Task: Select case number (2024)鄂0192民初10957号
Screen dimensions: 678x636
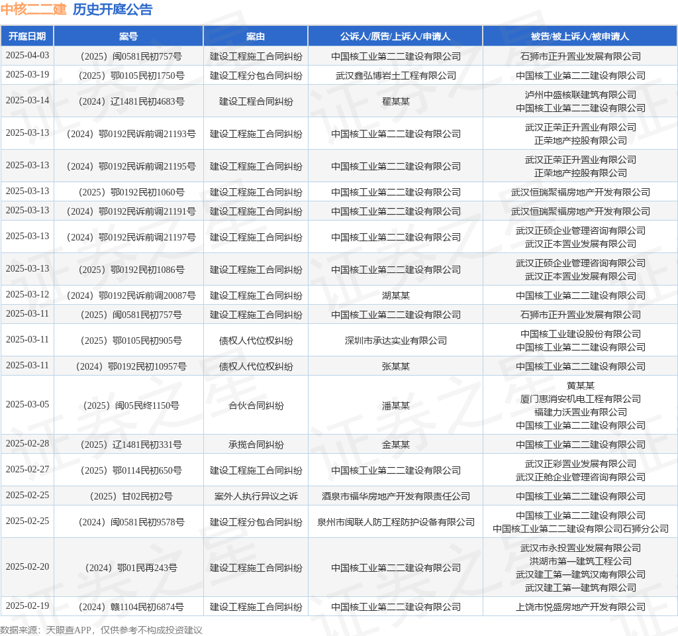Action: coord(132,367)
